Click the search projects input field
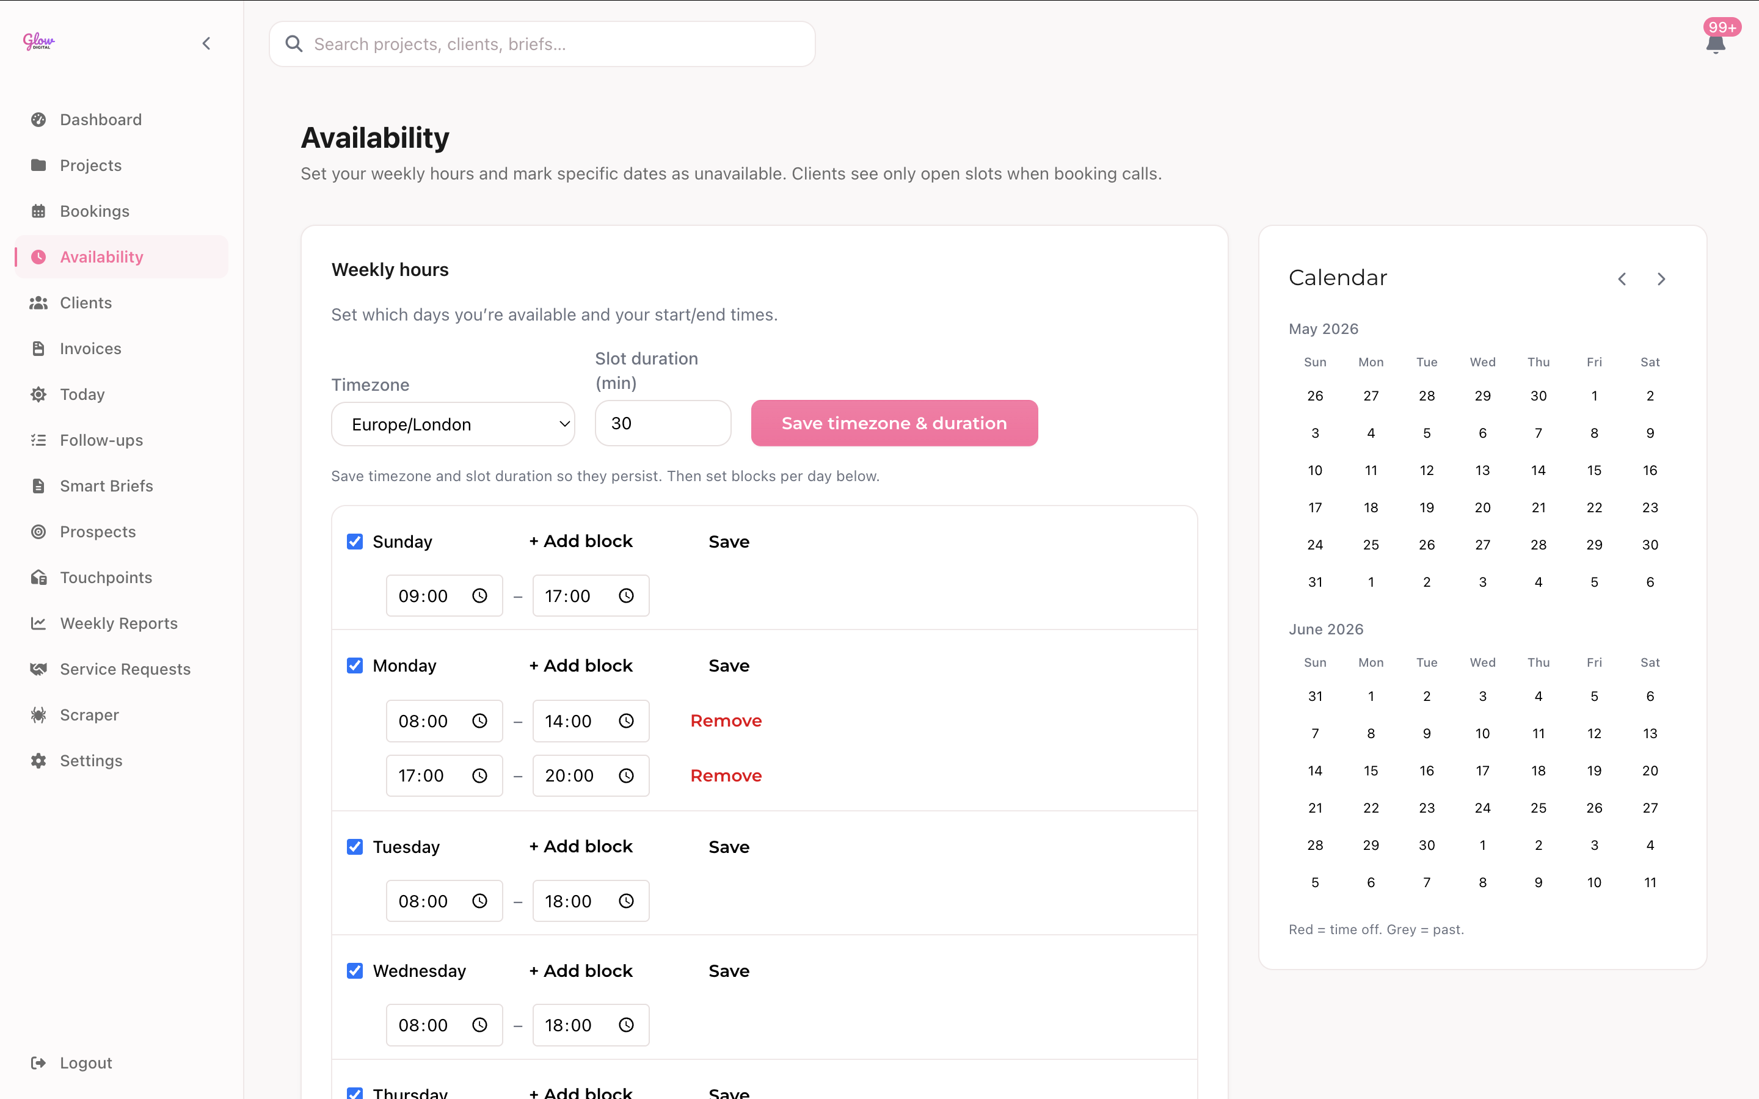1759x1099 pixels. pyautogui.click(x=542, y=43)
